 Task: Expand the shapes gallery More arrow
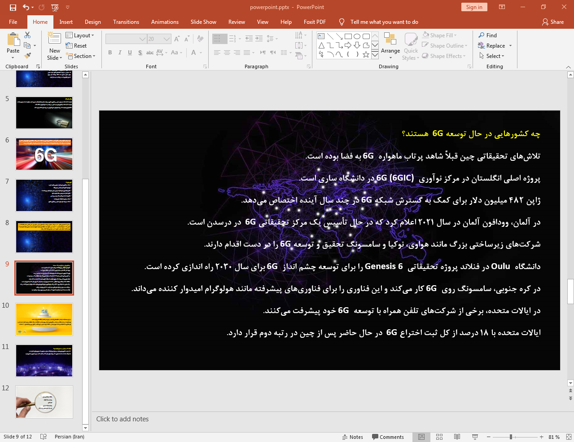point(375,54)
